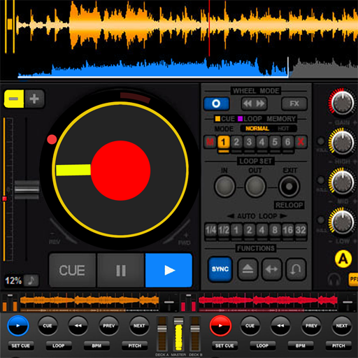Toggle the MID kill button
Image resolution: width=358 pixels, height=358 pixels.
pyautogui.click(x=321, y=180)
